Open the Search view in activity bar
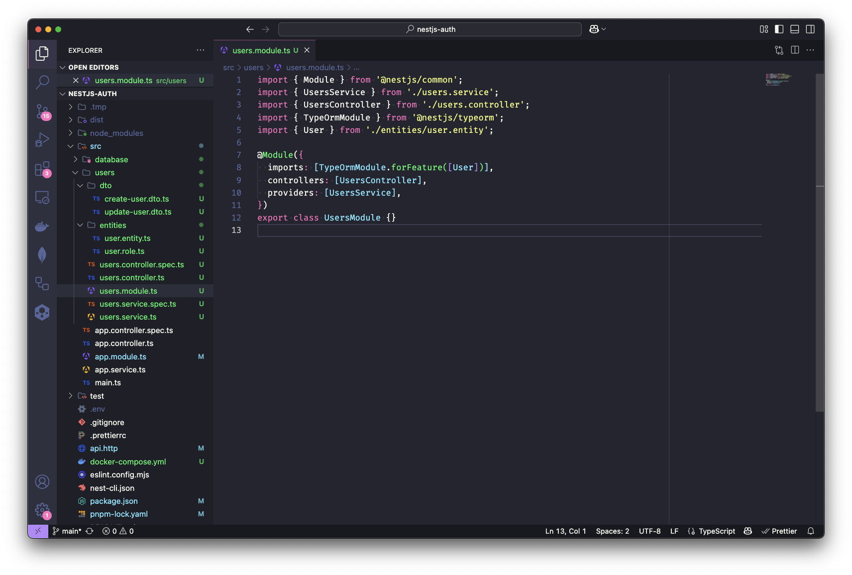The height and width of the screenshot is (575, 852). click(42, 82)
